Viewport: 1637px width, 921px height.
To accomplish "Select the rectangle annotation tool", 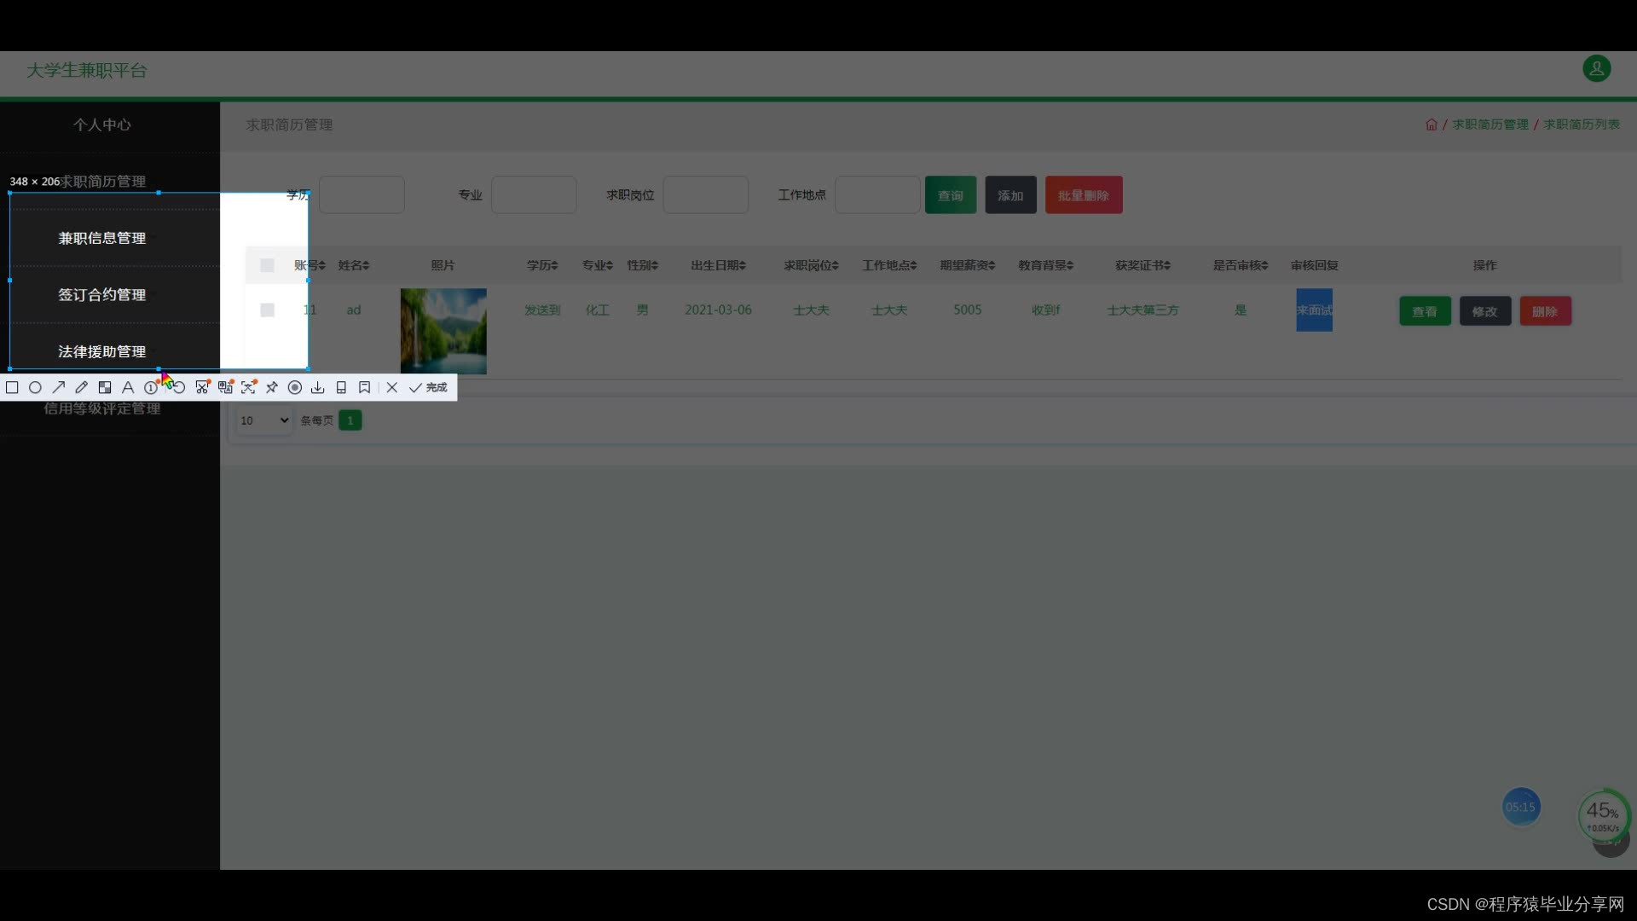I will point(12,387).
